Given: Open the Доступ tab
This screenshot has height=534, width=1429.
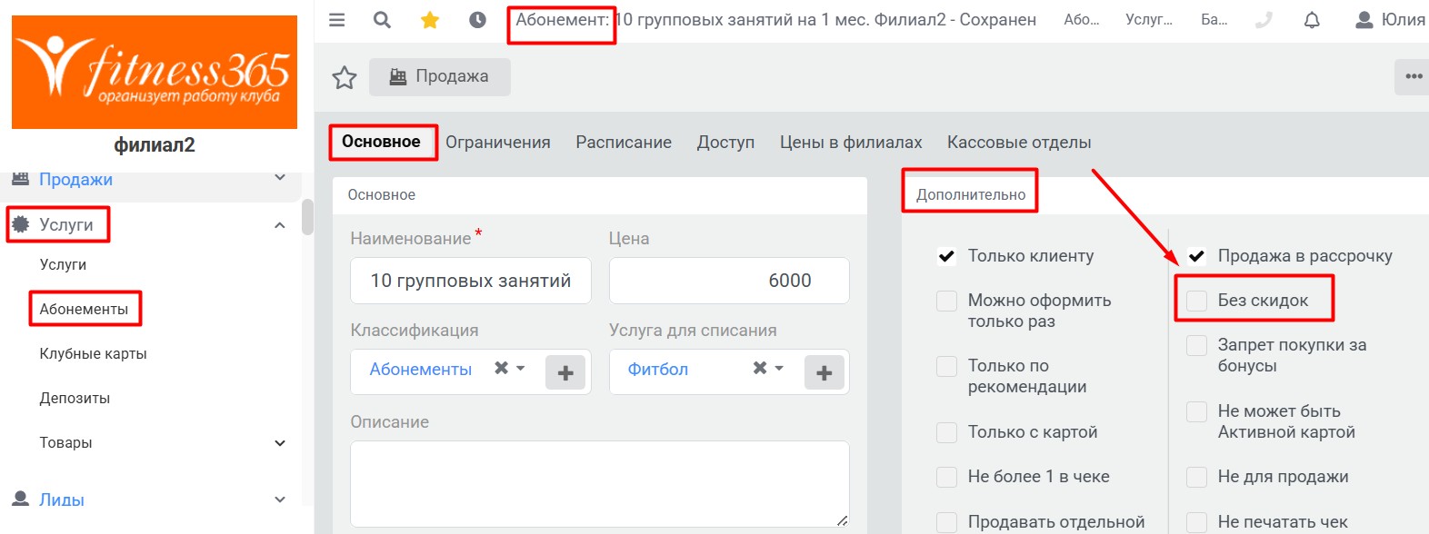Looking at the screenshot, I should pos(725,143).
